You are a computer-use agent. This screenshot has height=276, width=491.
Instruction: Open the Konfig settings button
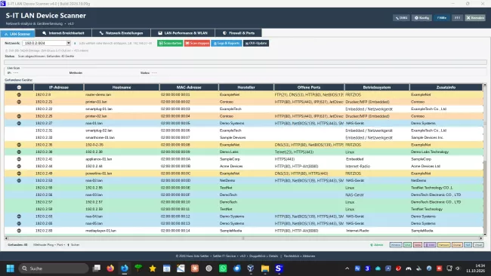coord(422,18)
